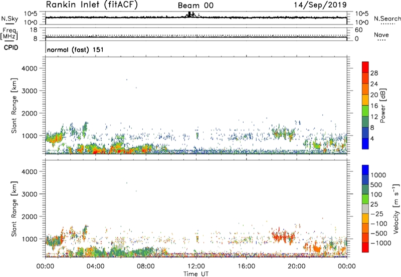
Task: Click the noise spike near 11:30 in sky plot
Action: coord(189,14)
